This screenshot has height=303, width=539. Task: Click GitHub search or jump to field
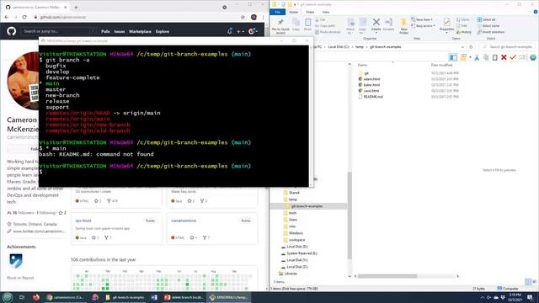58,31
